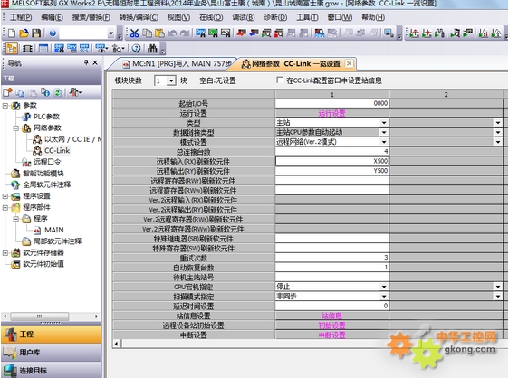Switch to 用户库 navigation pane
Screen dimensions: 509x378
click(x=52, y=353)
